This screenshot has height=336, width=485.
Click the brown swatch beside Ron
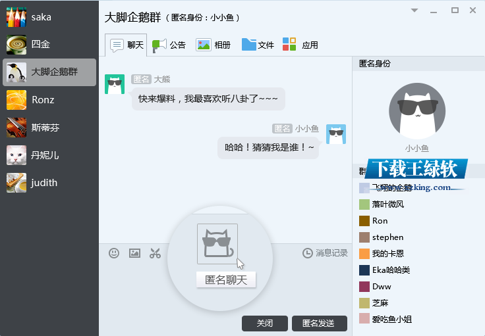(x=364, y=221)
